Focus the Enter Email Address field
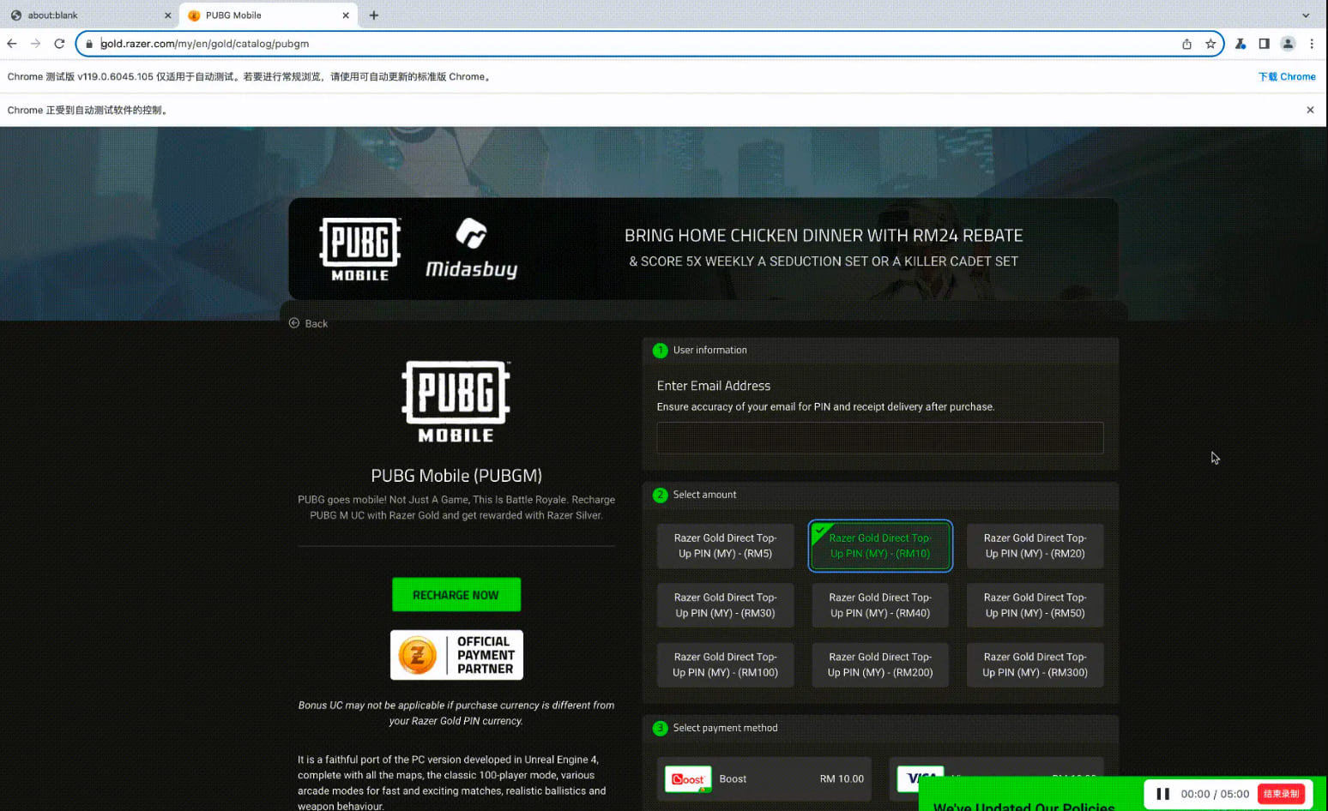Screen dimensions: 1328x811 [x=880, y=438]
